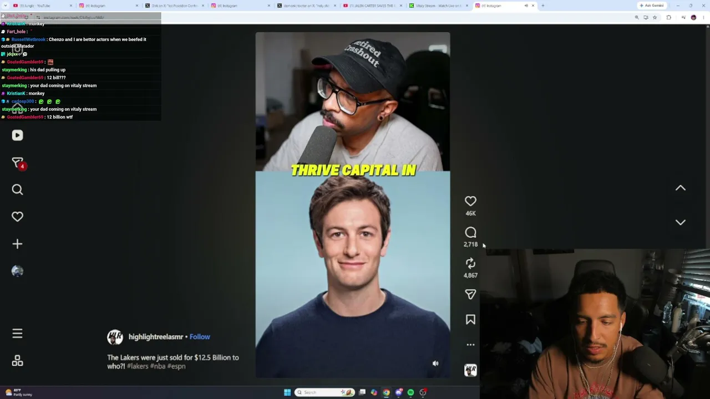
Task: Open the #nba hashtag
Action: (158, 366)
